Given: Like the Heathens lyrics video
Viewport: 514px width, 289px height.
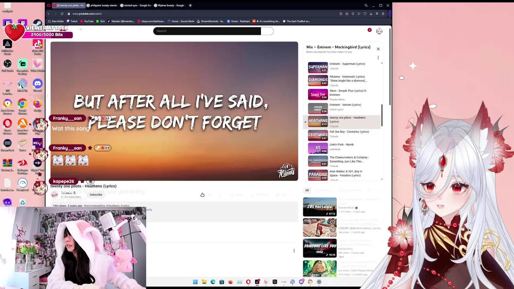Looking at the screenshot, I should point(202,195).
